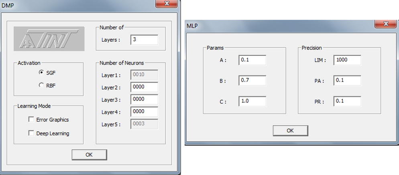Click the 'Params' group label

pyautogui.click(x=215, y=48)
